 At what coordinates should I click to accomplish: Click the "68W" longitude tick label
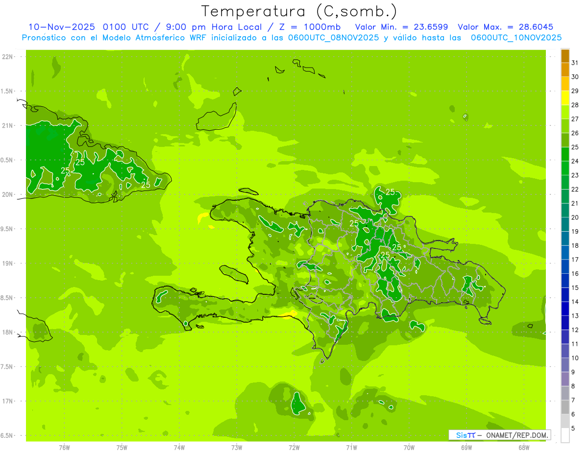pyautogui.click(x=524, y=447)
